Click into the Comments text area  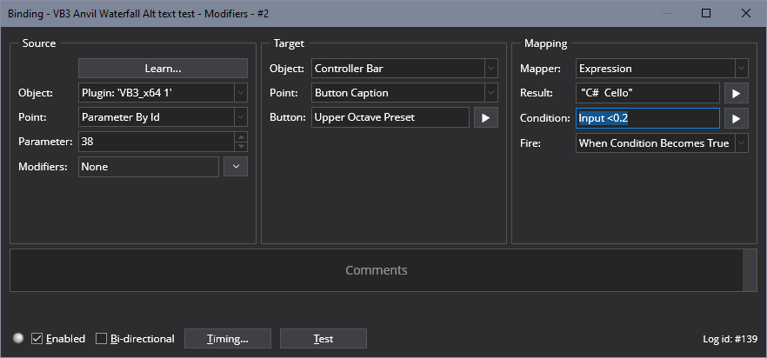click(x=376, y=270)
